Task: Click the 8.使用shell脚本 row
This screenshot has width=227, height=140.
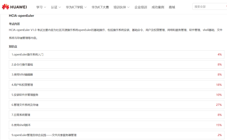Action: pyautogui.click(x=117, y=125)
